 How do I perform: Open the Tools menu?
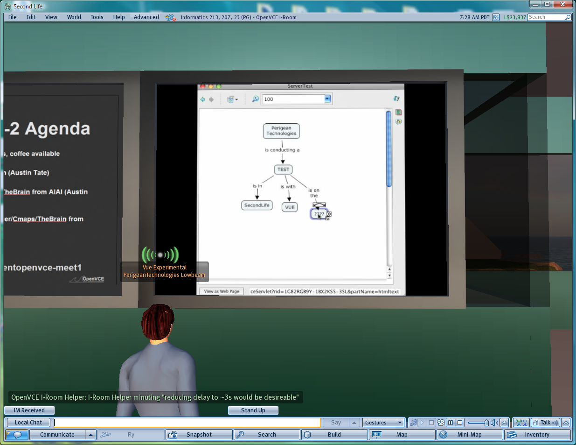[97, 17]
